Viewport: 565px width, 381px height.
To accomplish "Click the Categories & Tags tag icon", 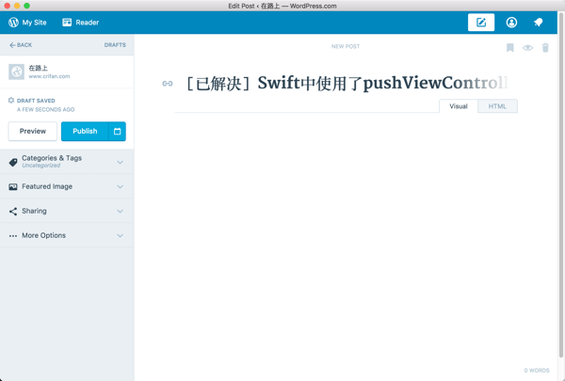I will (x=13, y=162).
